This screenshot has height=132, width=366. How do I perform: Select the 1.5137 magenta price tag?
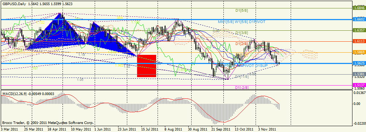(x=359, y=85)
